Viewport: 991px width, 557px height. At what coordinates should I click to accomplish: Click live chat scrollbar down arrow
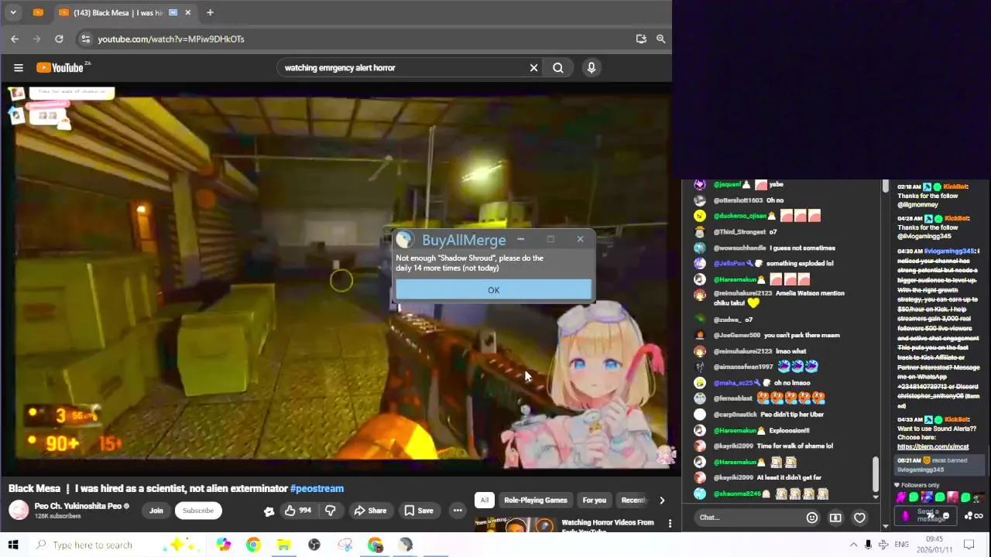pos(876,497)
